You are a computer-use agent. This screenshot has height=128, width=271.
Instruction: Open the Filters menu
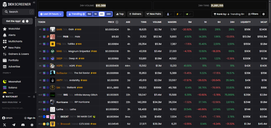[253, 14]
